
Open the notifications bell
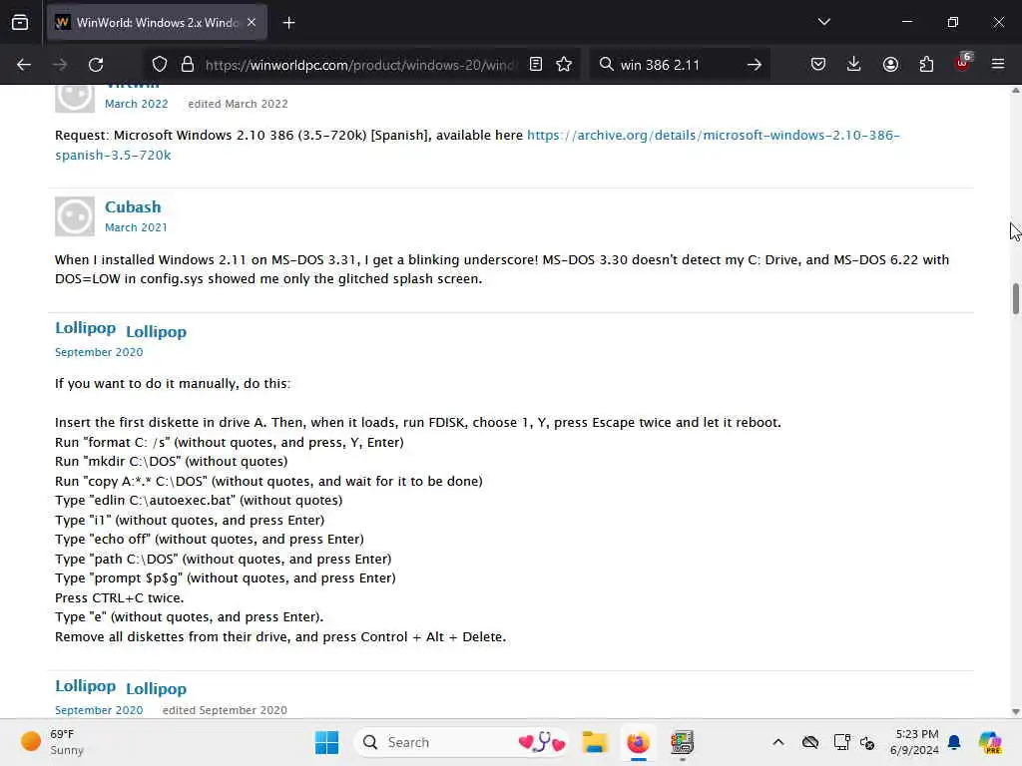[955, 742]
